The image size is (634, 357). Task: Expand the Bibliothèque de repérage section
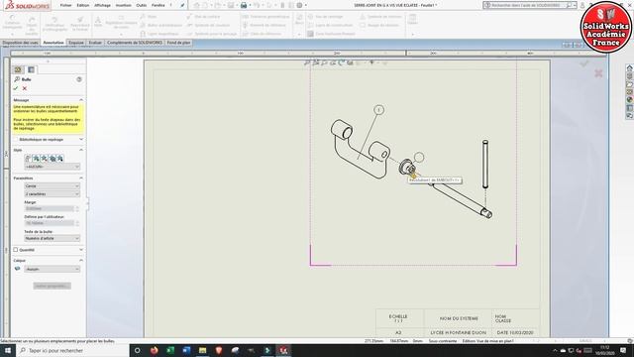81,139
